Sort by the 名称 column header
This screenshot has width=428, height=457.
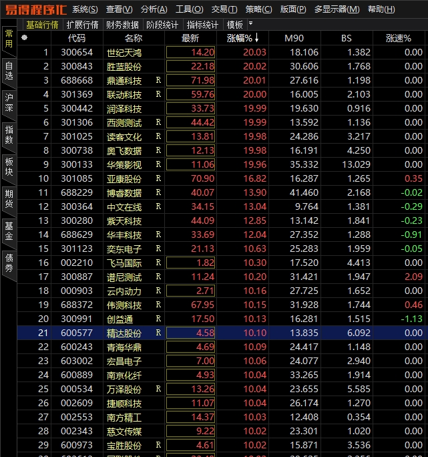pyautogui.click(x=134, y=38)
